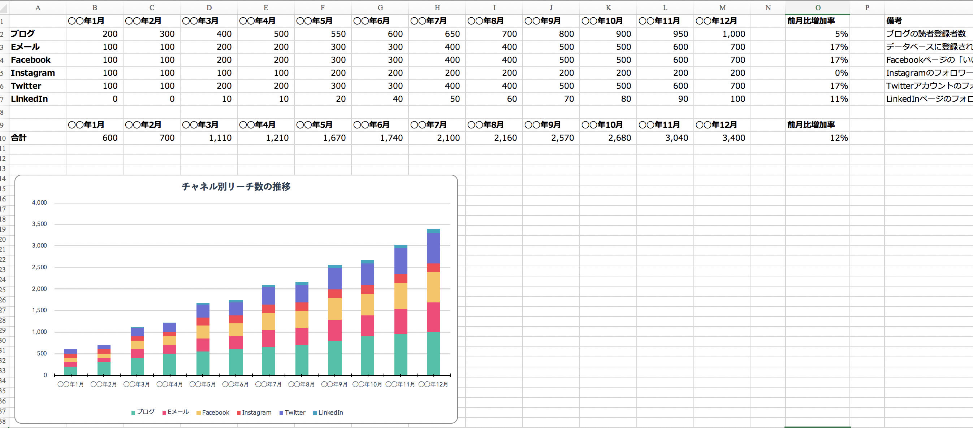Click the 〇〇年12月 stacked bar in chart

(x=433, y=302)
